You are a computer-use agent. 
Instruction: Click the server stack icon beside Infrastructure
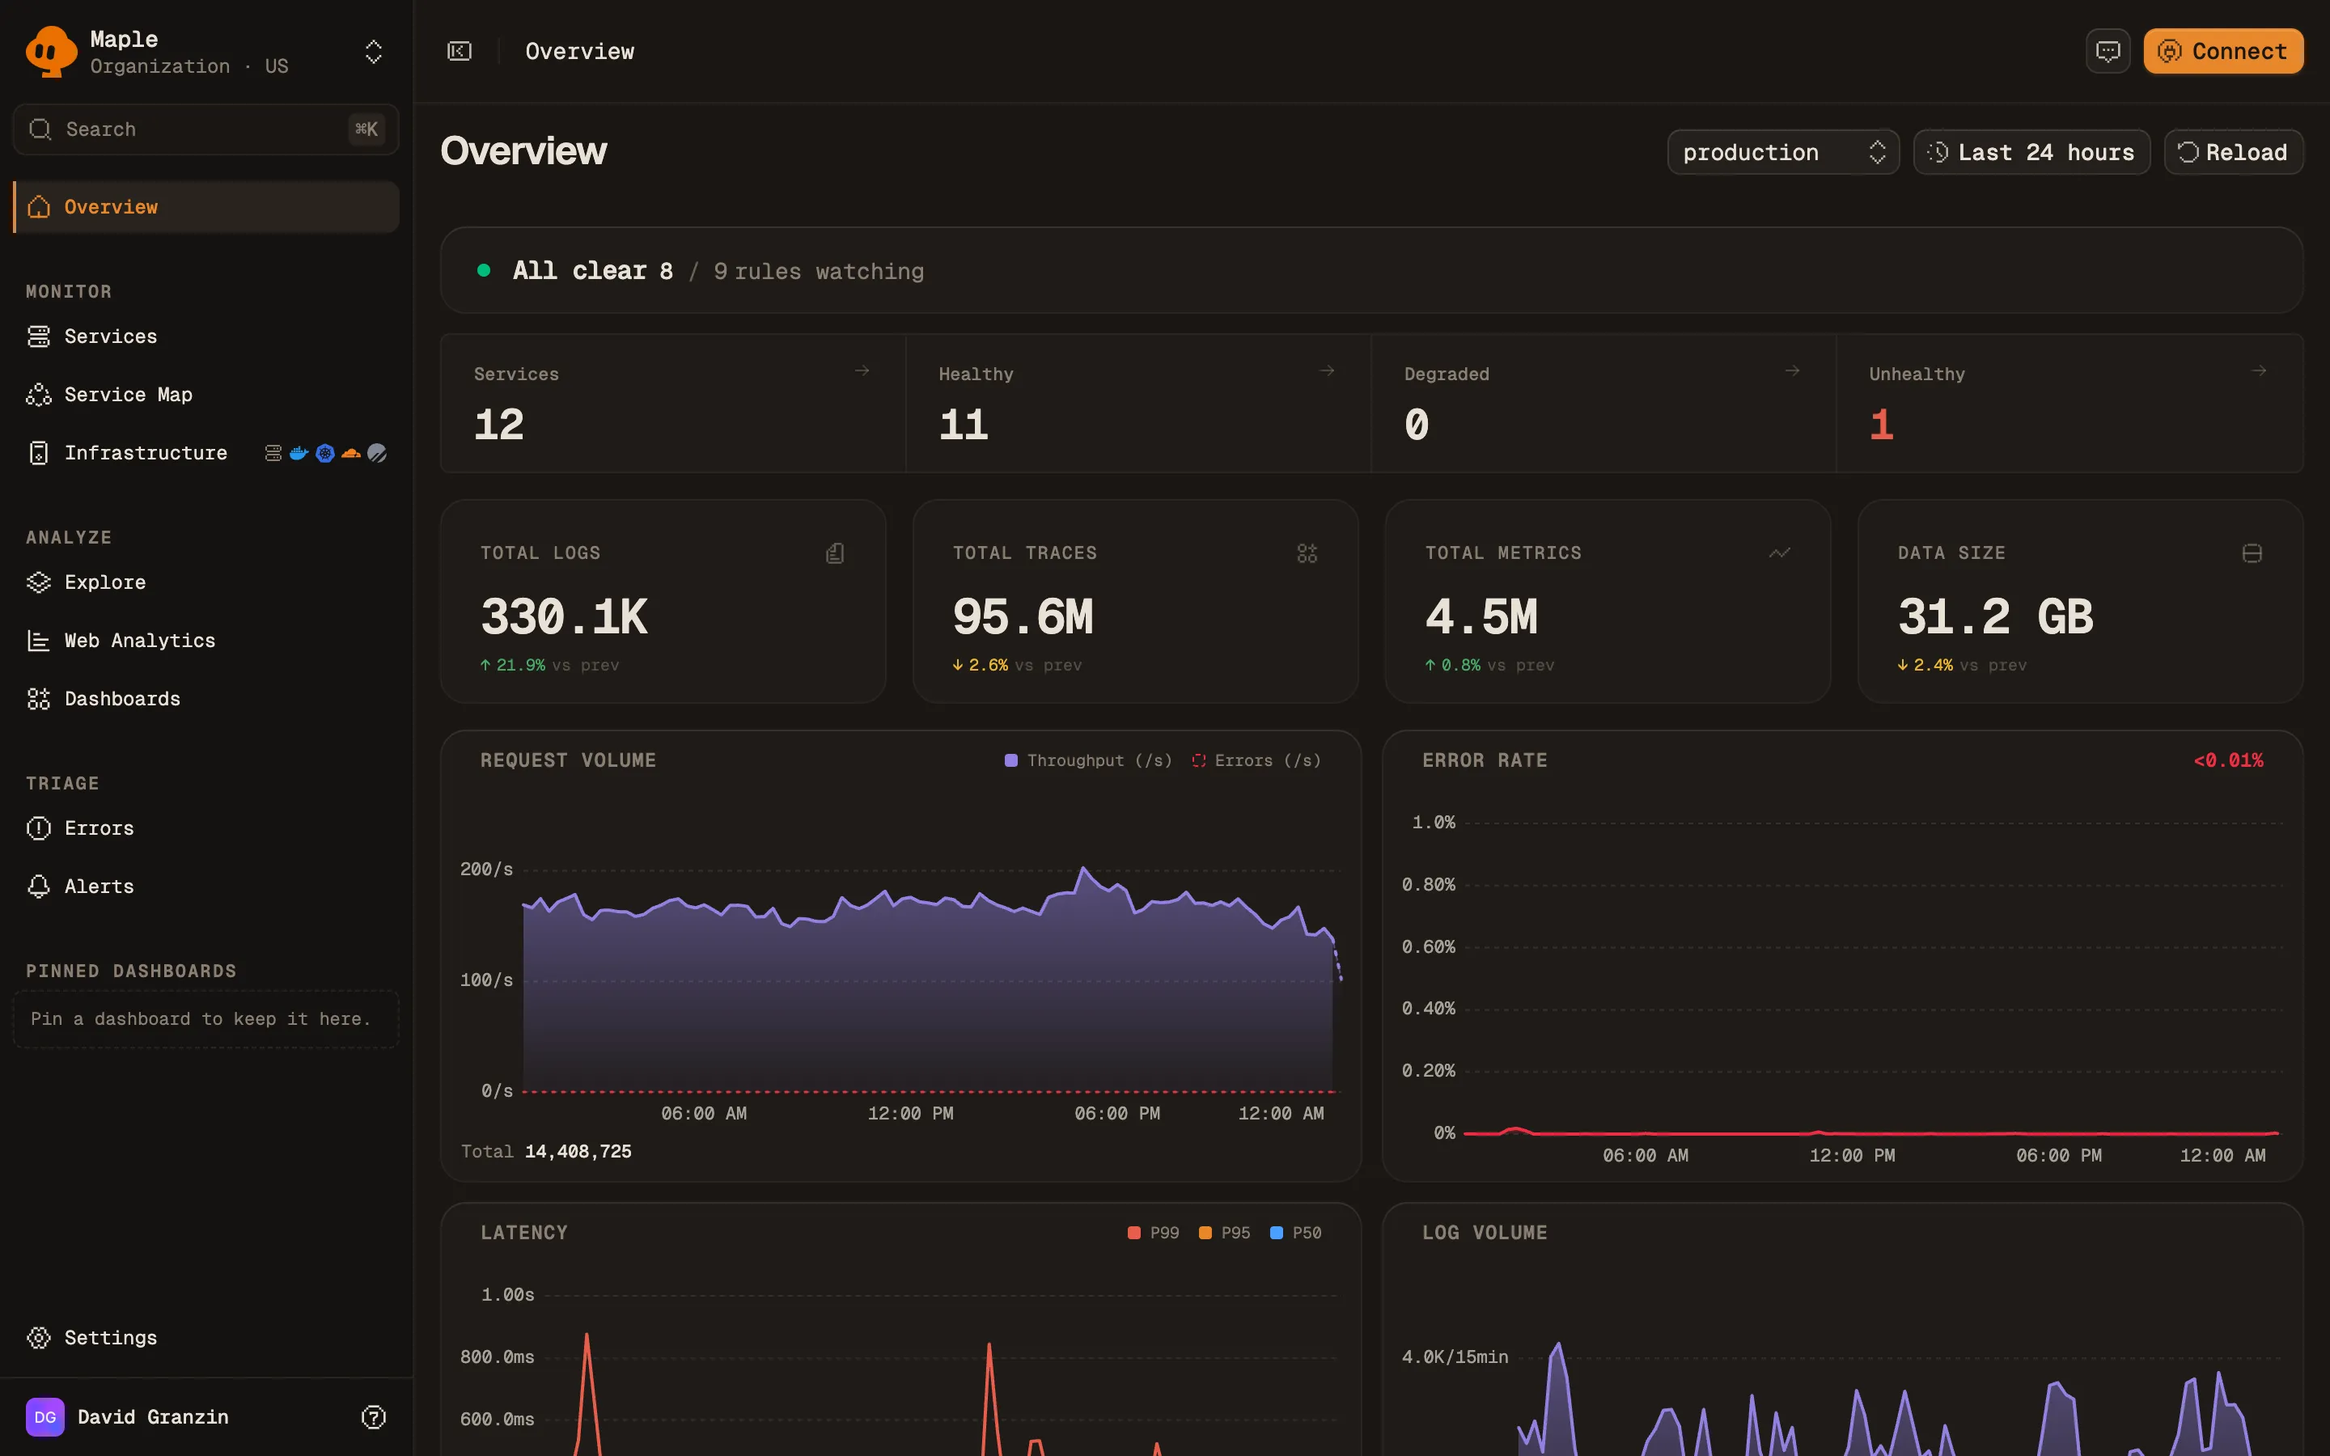pyautogui.click(x=273, y=453)
